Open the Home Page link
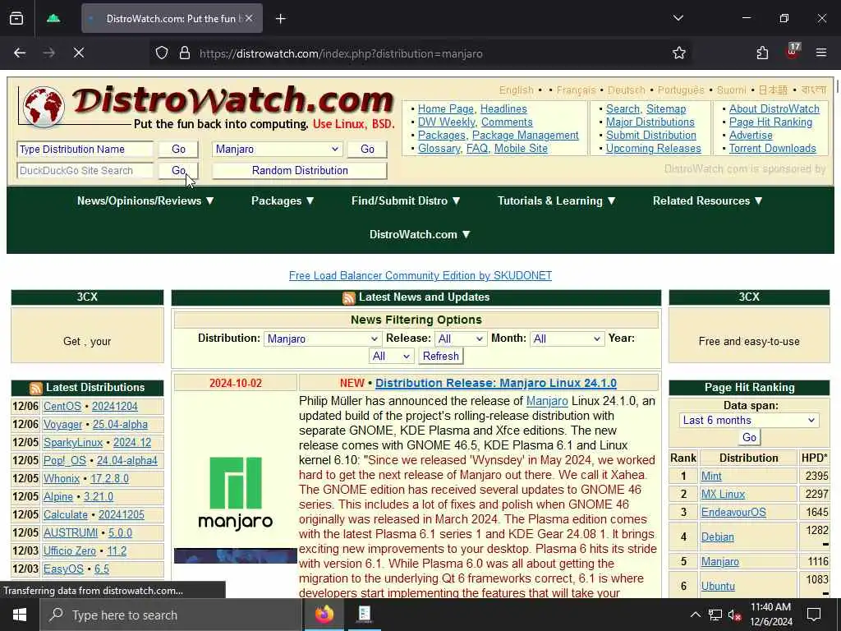Viewport: 841px width, 631px height. (446, 109)
